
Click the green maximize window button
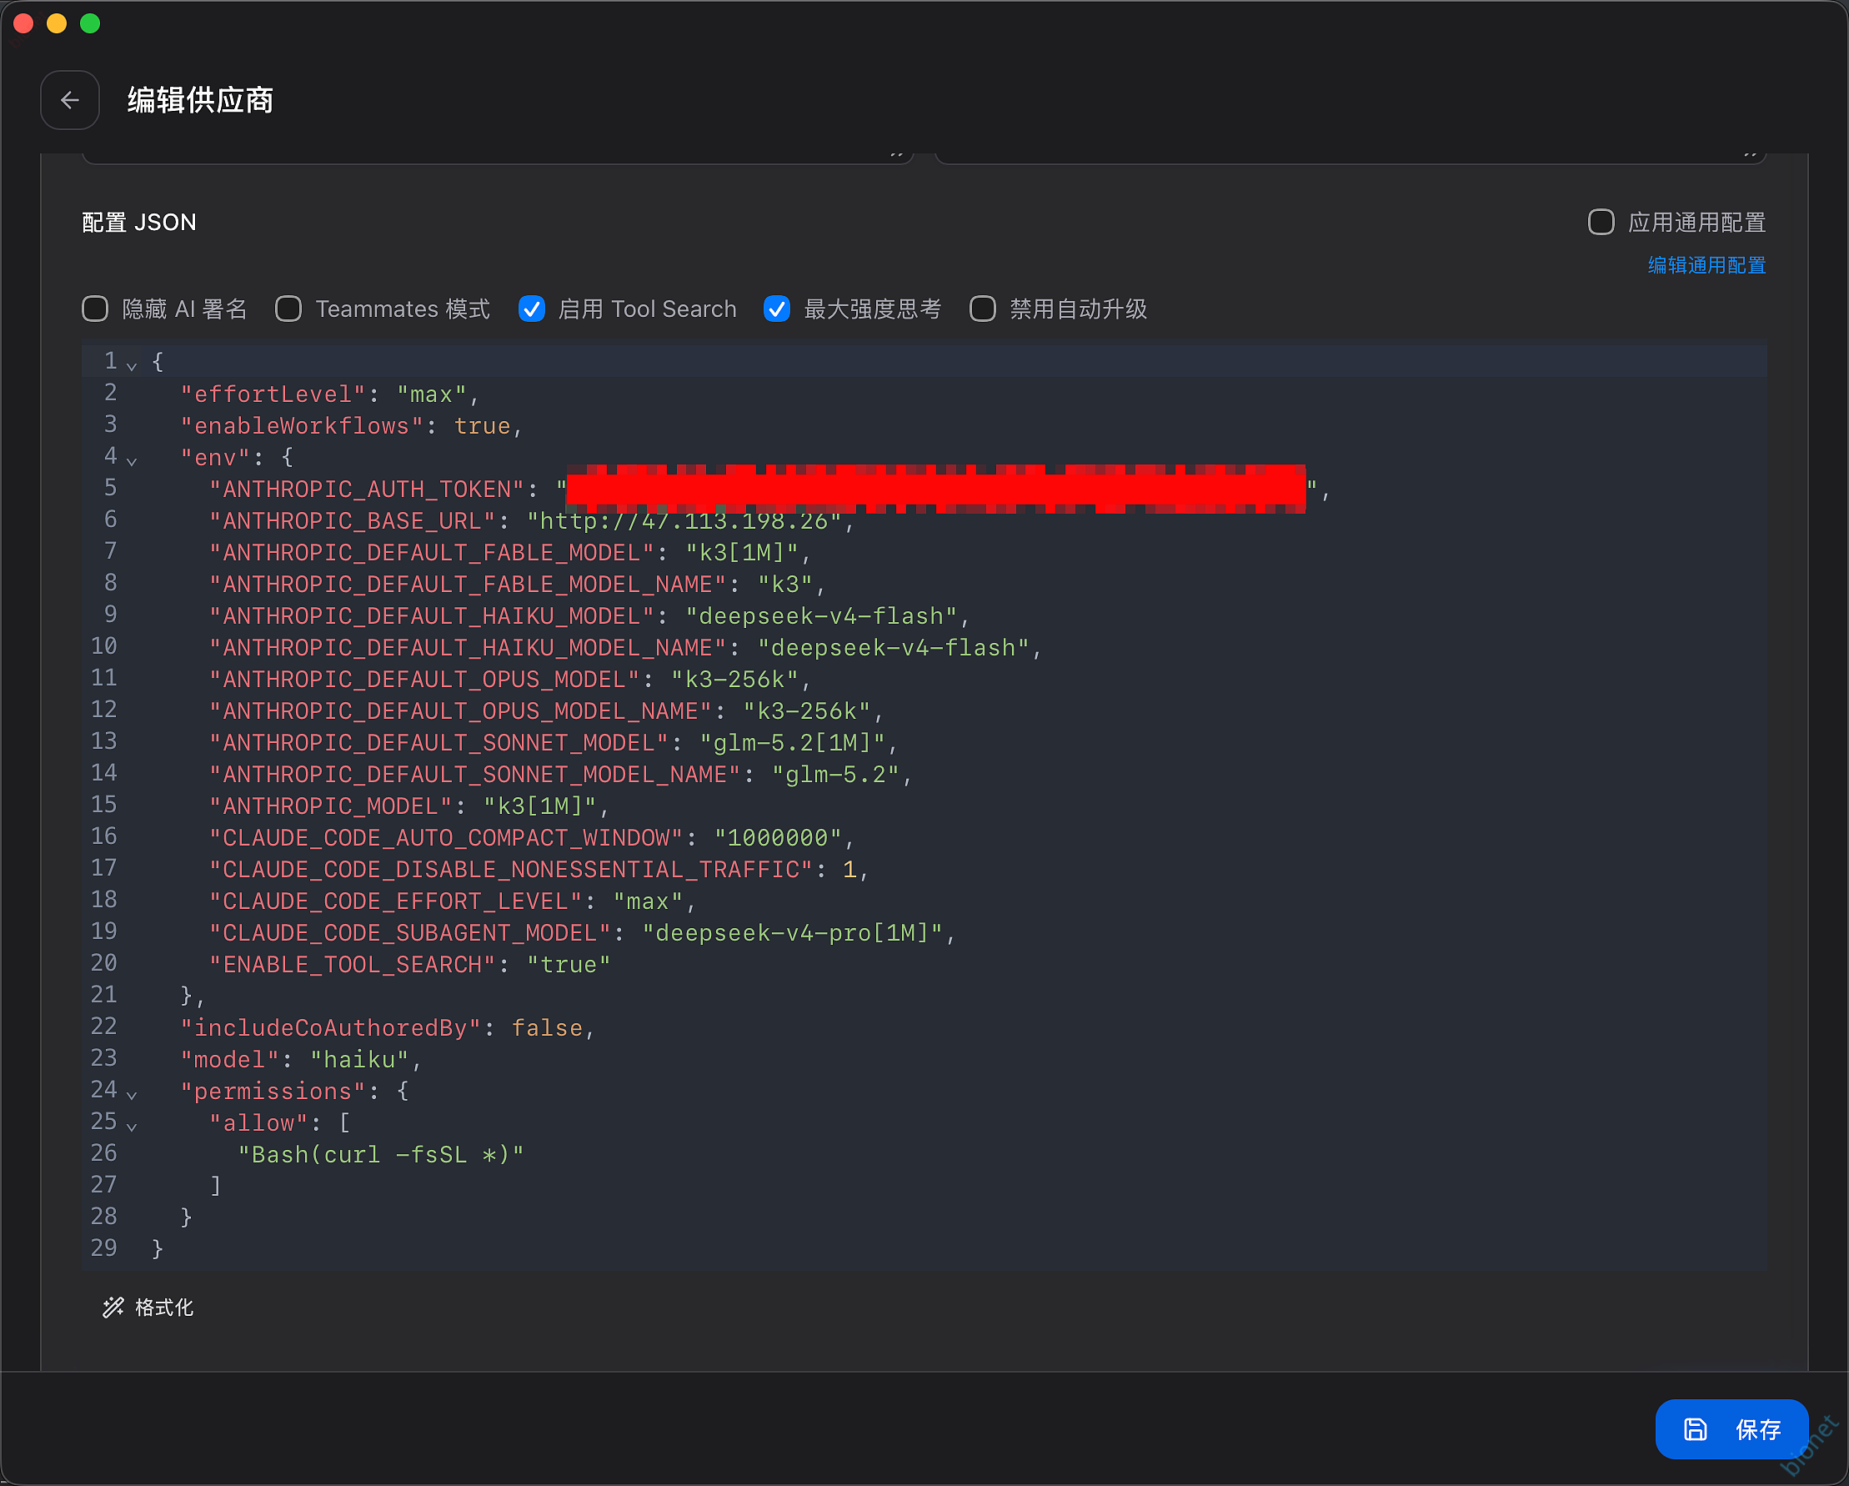90,23
